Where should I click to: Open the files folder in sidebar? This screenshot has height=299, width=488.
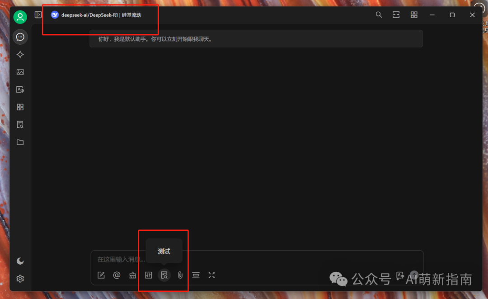click(20, 142)
